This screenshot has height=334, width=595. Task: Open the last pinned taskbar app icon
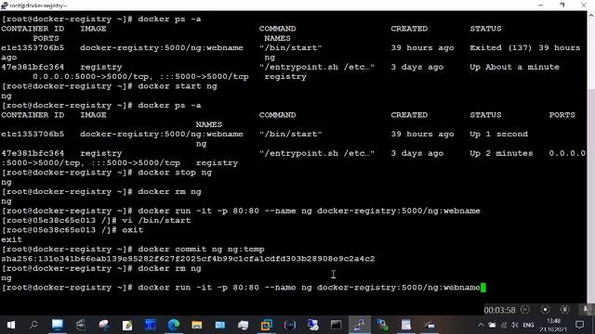pyautogui.click(x=430, y=325)
